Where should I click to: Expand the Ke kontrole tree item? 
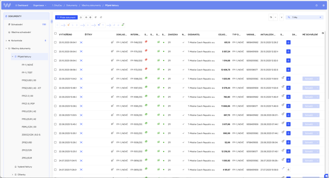pos(6,41)
